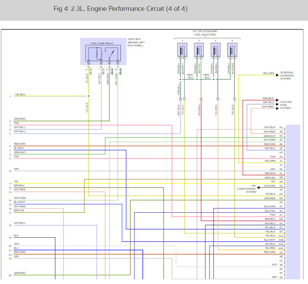Click the vertical BLK/WHT label under injector 1
The image size is (308, 284).
pyautogui.click(x=182, y=69)
